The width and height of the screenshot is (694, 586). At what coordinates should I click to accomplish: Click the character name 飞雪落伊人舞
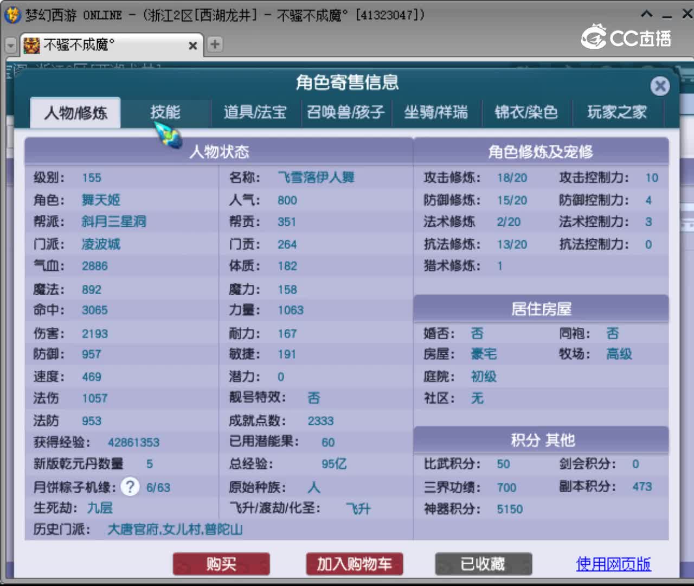(316, 177)
